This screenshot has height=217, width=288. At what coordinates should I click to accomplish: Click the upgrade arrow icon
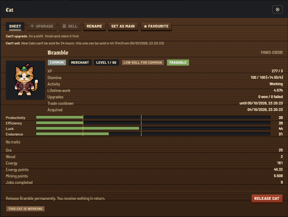[x=32, y=26]
